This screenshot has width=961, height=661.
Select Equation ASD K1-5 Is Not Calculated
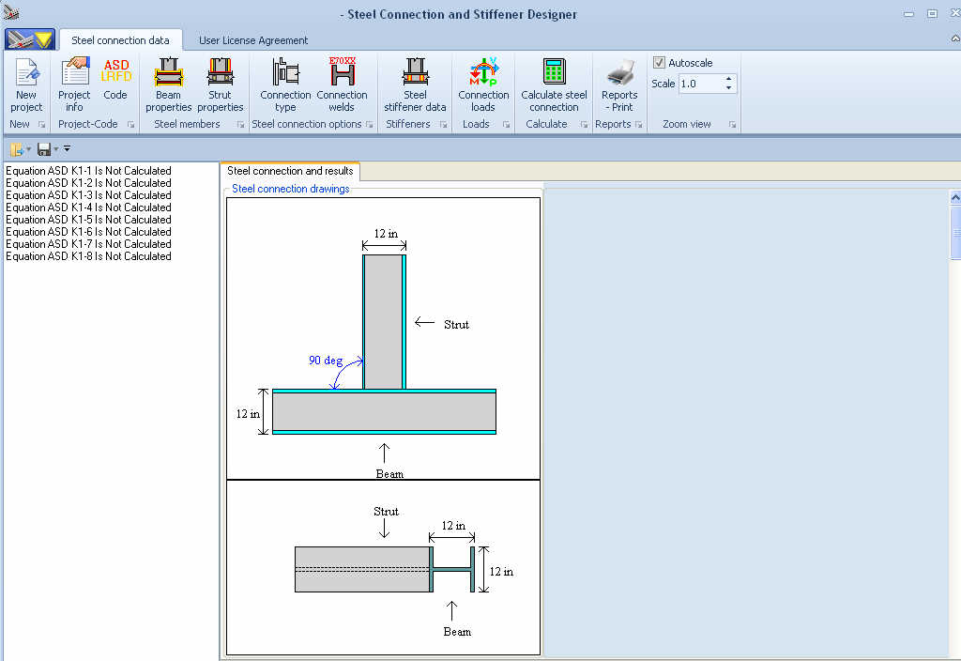point(88,220)
